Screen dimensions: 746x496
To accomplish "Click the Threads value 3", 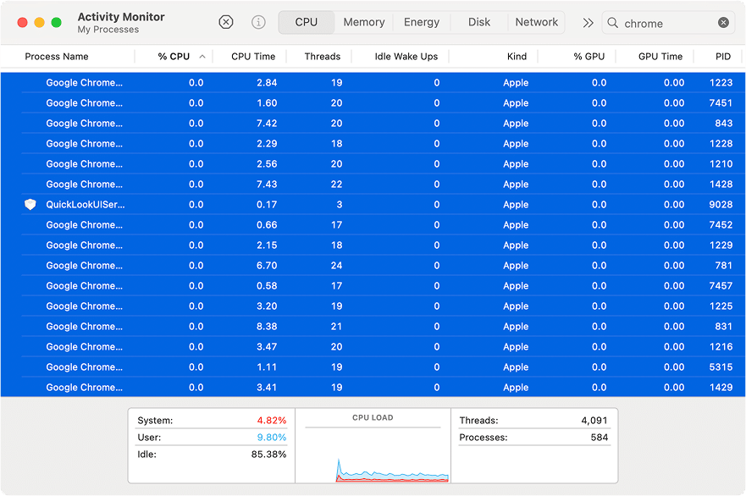I will [x=340, y=205].
